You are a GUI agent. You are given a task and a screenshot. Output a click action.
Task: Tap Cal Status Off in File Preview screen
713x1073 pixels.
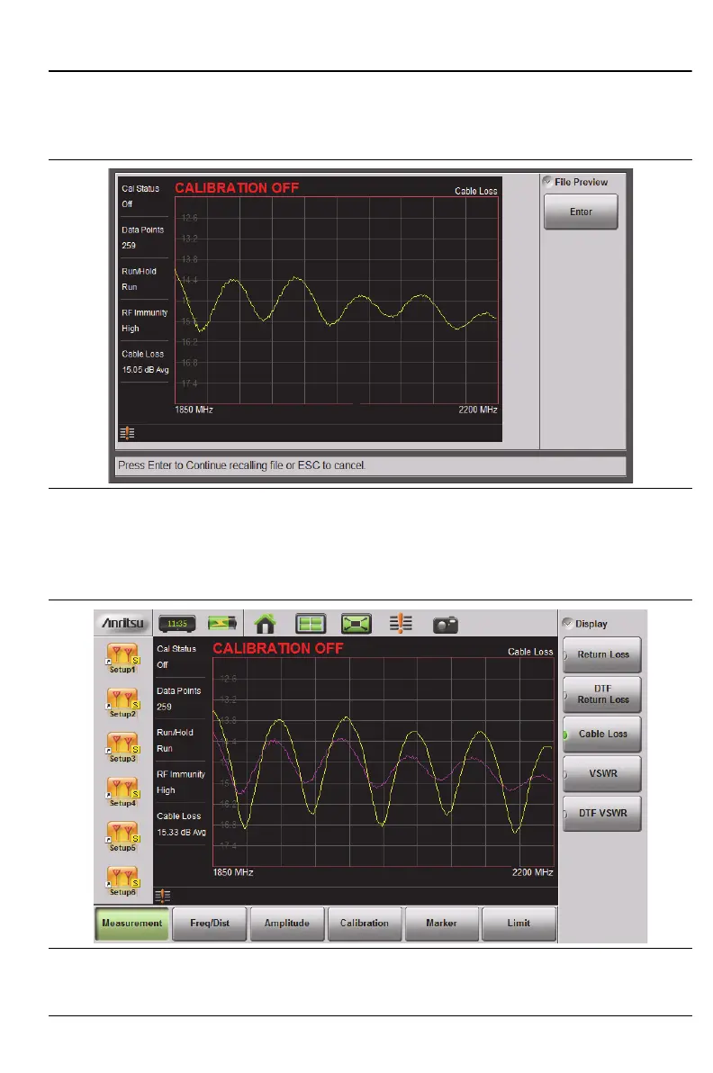[140, 195]
